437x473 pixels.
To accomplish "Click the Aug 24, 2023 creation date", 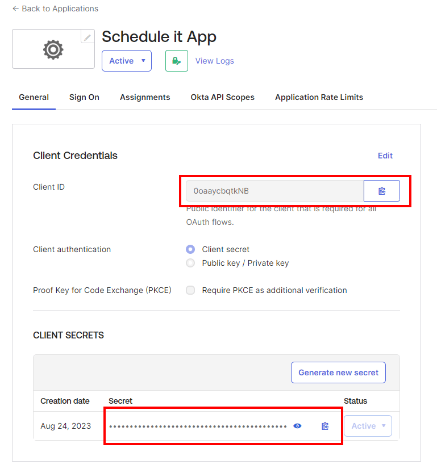I will pyautogui.click(x=66, y=426).
